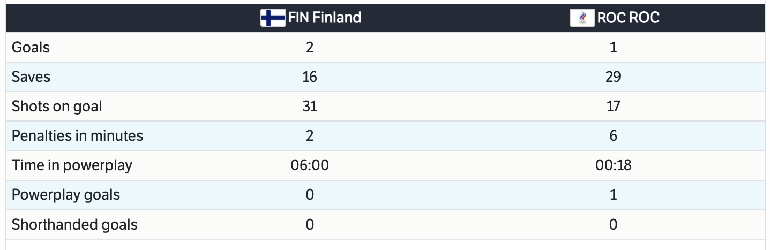Click the ROC Olympic flag icon

(582, 18)
